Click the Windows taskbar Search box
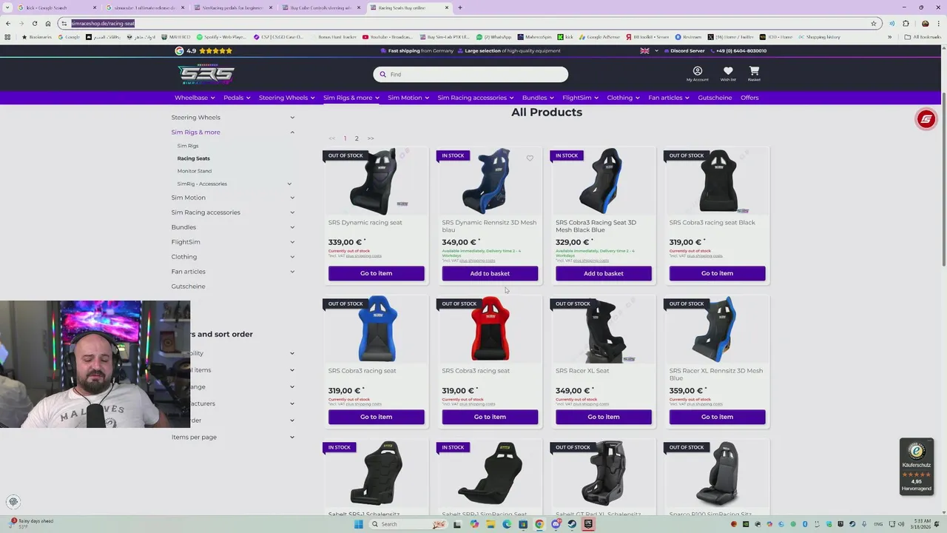The height and width of the screenshot is (533, 947). [408, 524]
